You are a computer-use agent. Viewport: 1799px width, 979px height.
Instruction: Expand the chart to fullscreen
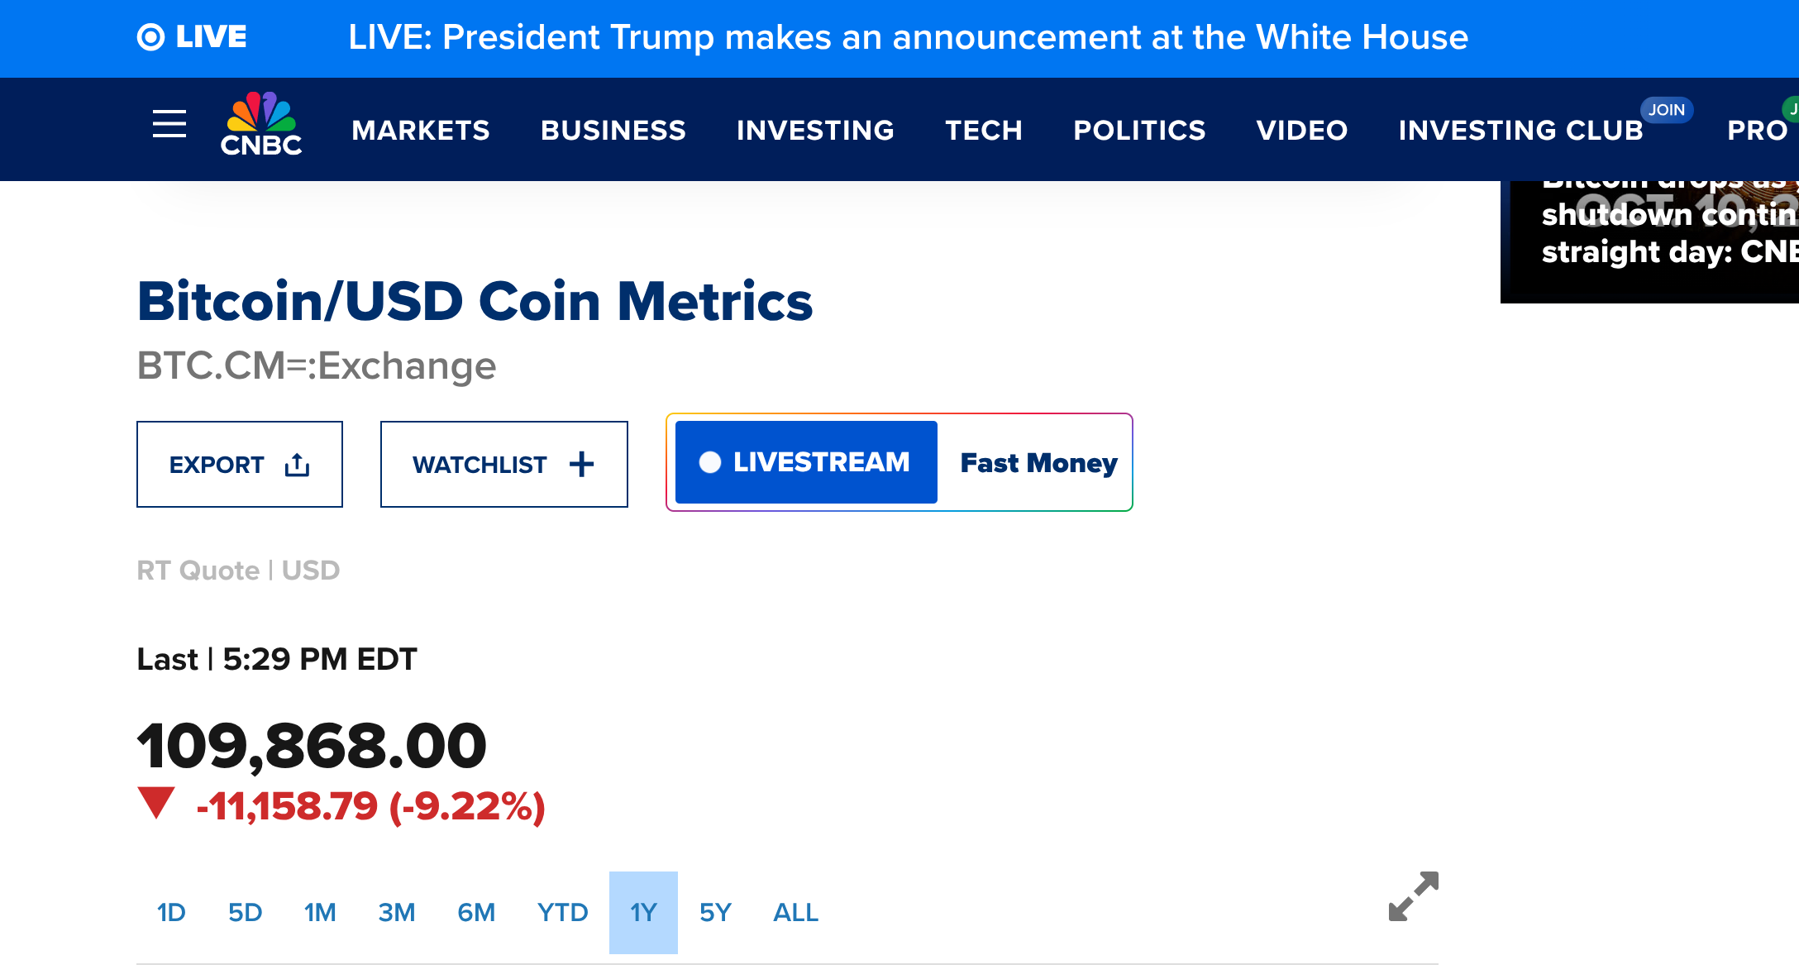click(1413, 896)
